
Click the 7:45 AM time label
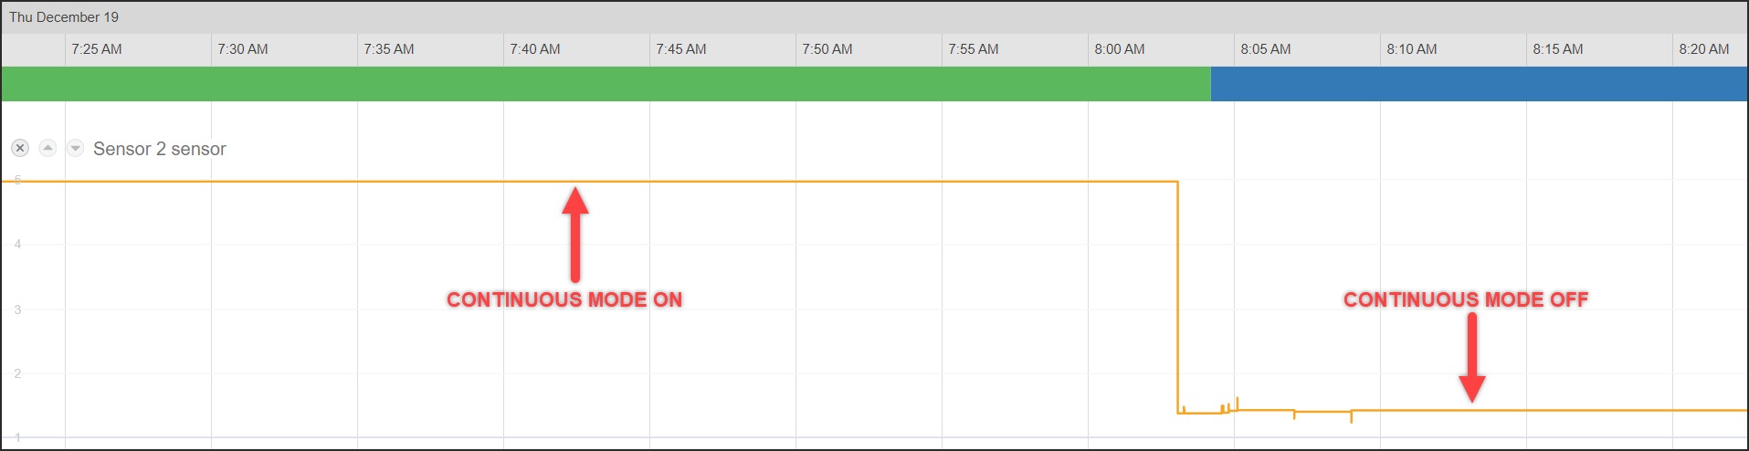coord(681,49)
